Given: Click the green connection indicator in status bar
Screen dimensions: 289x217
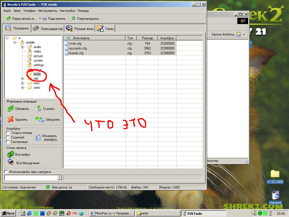Looking at the screenshot, I should [x=48, y=187].
